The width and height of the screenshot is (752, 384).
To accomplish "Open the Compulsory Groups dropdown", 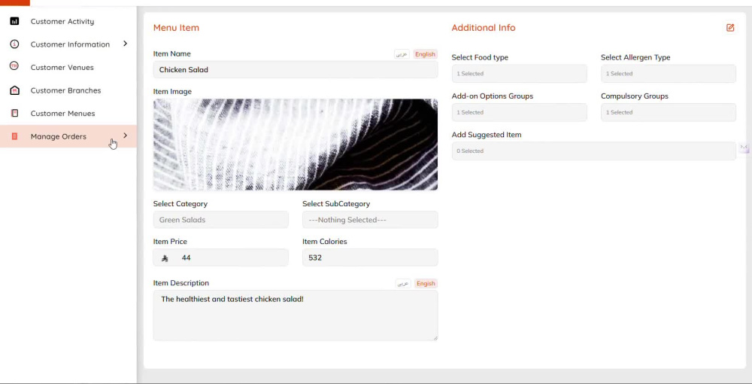I will pyautogui.click(x=668, y=112).
